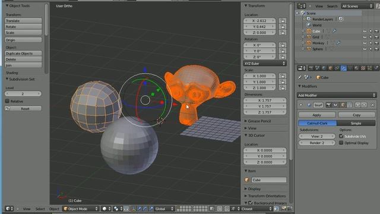The width and height of the screenshot is (380, 214).
Task: Toggle Monkey renderability camera icon in outliner
Action: click(x=376, y=43)
